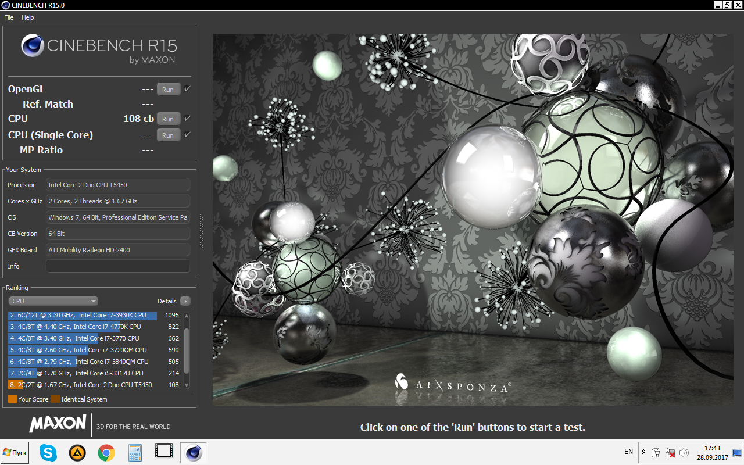Run the CPU benchmark test
This screenshot has height=465, width=744.
click(x=168, y=119)
